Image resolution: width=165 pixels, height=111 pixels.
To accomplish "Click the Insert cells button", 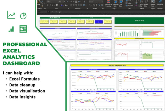I will click(x=129, y=1).
